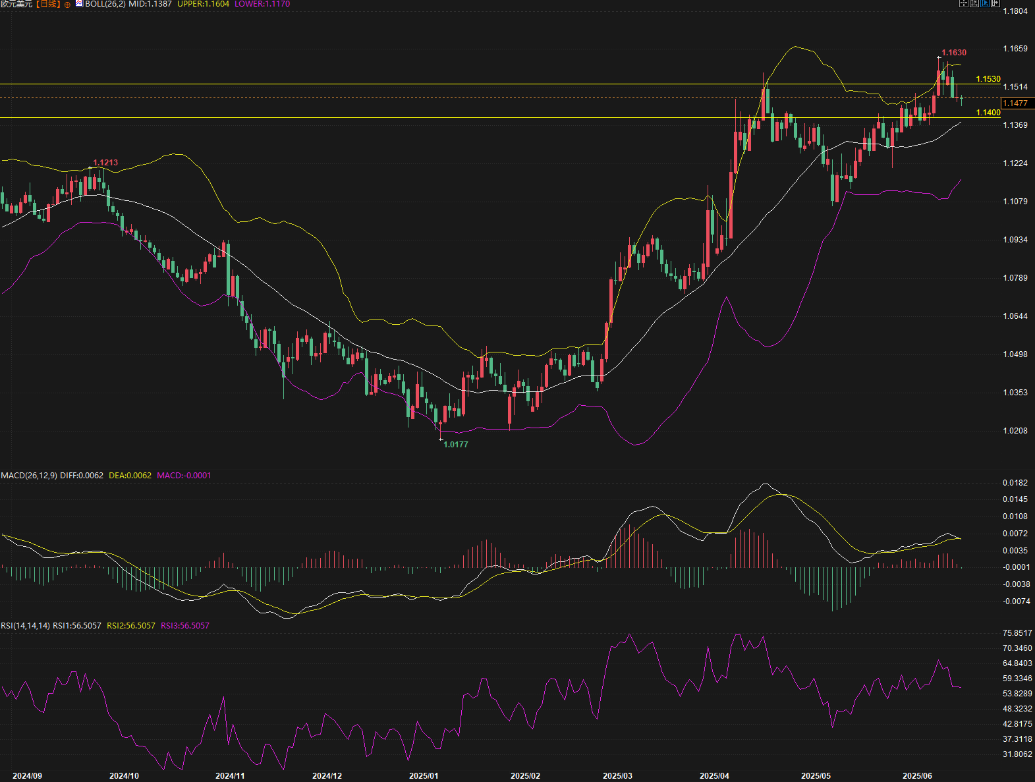Image resolution: width=1035 pixels, height=782 pixels.
Task: Click the 1.0208 price axis label
Action: [x=1015, y=431]
